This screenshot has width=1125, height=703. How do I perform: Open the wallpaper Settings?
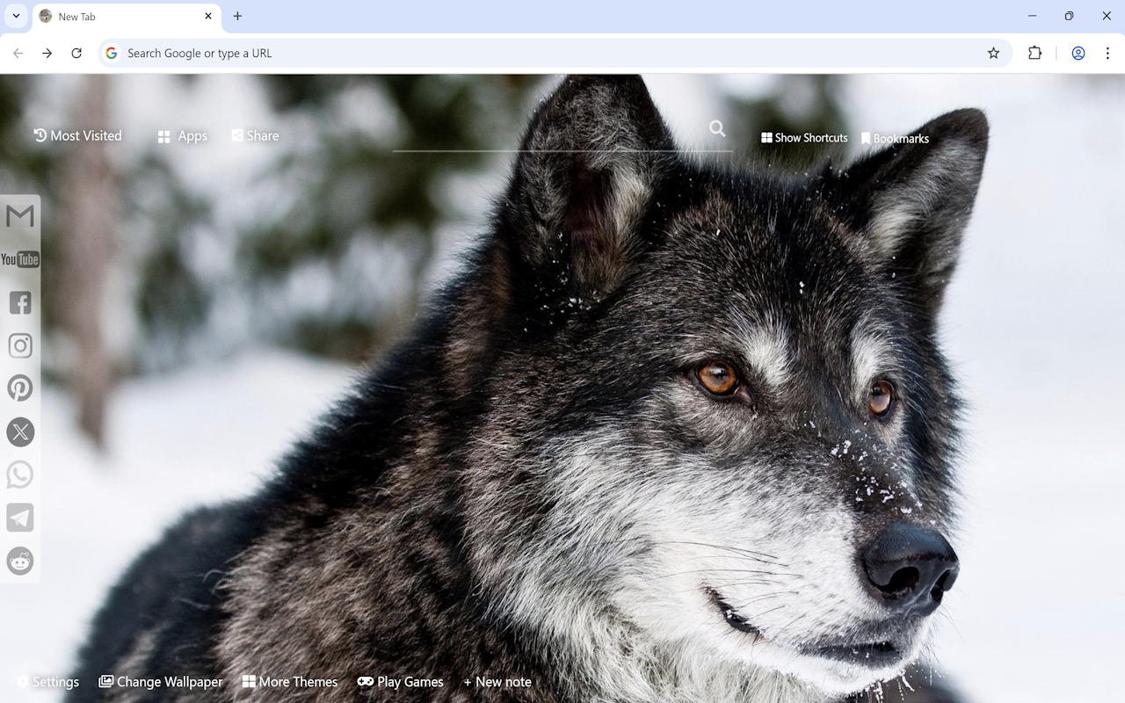(x=47, y=681)
